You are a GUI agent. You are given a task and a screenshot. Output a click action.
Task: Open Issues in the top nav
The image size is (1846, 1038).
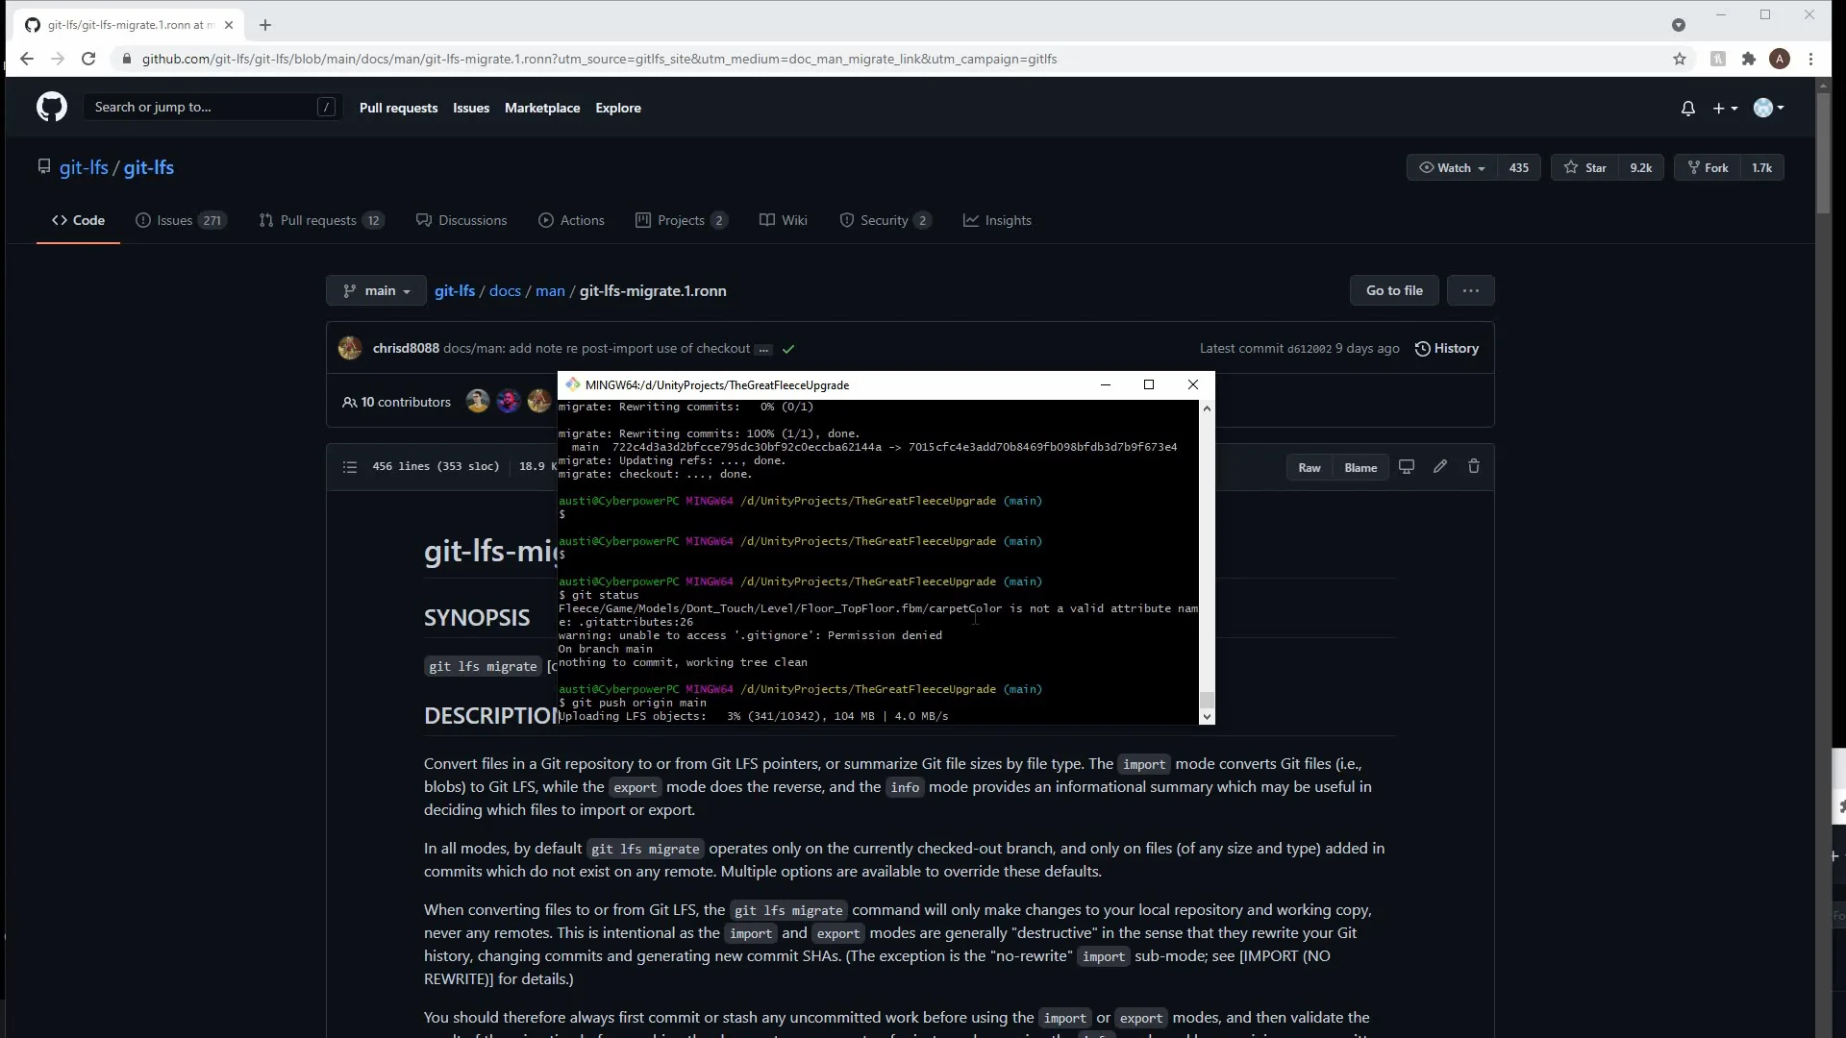pos(471,108)
